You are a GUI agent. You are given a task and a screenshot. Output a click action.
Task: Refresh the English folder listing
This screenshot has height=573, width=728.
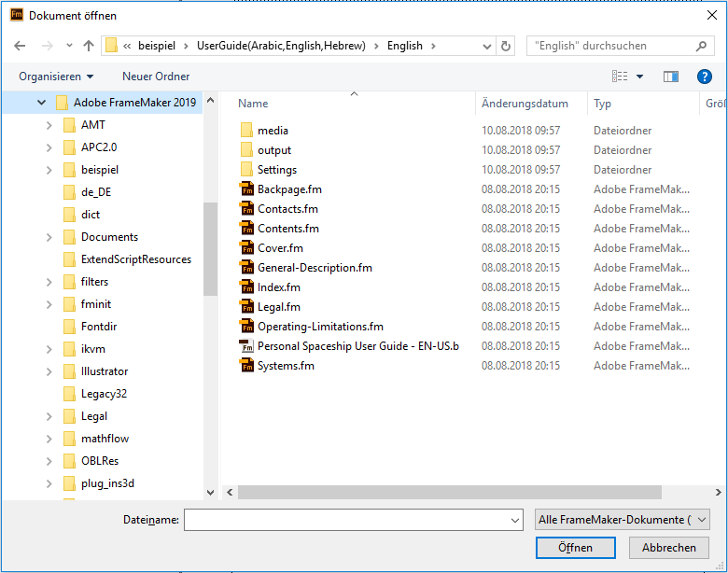coord(506,46)
